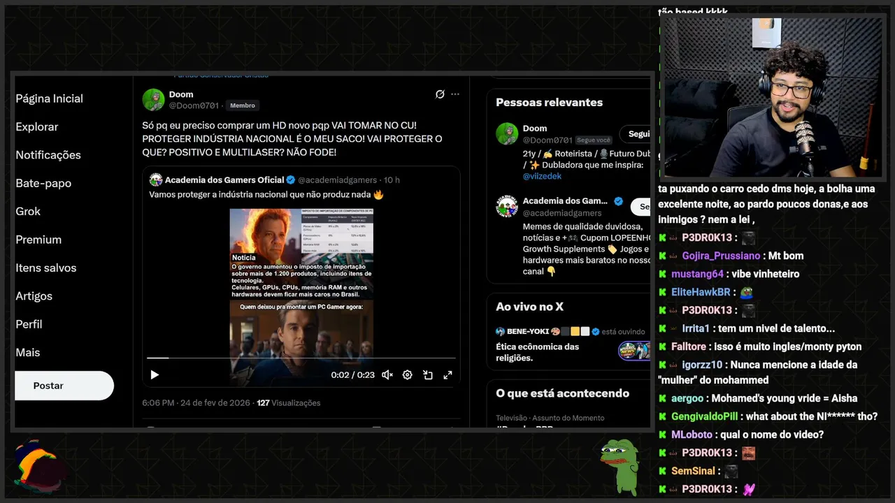This screenshot has height=503, width=895.
Task: Play the embedded tweet video
Action: pyautogui.click(x=155, y=375)
